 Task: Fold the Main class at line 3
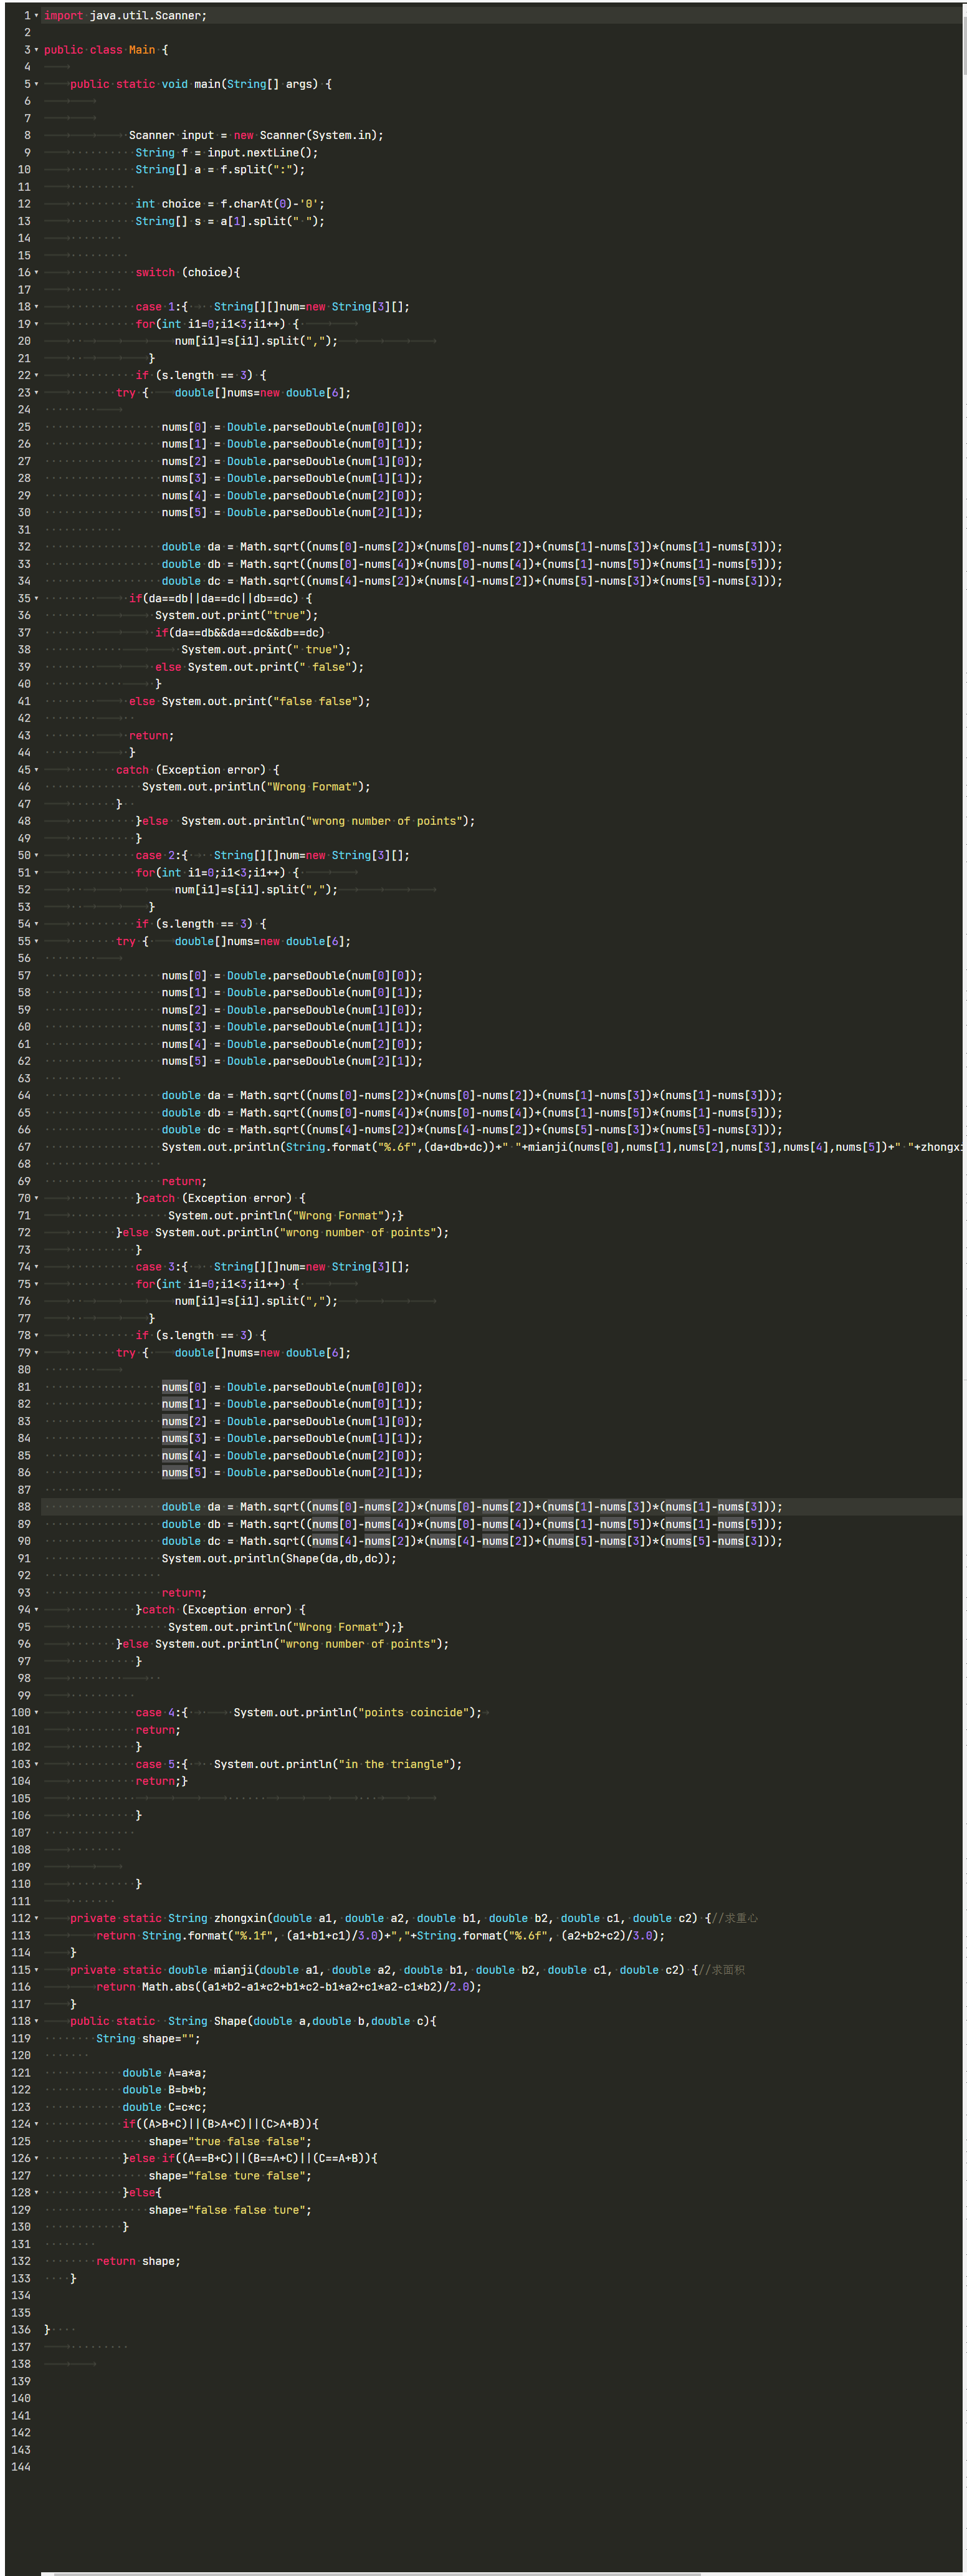pyautogui.click(x=37, y=50)
